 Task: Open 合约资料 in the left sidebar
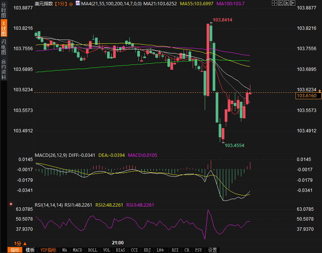(x=3, y=69)
